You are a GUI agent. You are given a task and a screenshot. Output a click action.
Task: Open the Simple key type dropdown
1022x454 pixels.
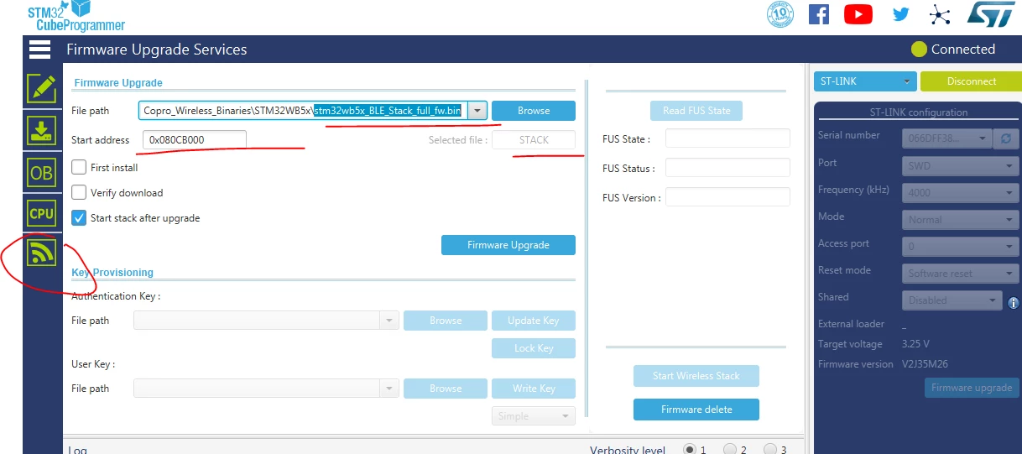[533, 416]
